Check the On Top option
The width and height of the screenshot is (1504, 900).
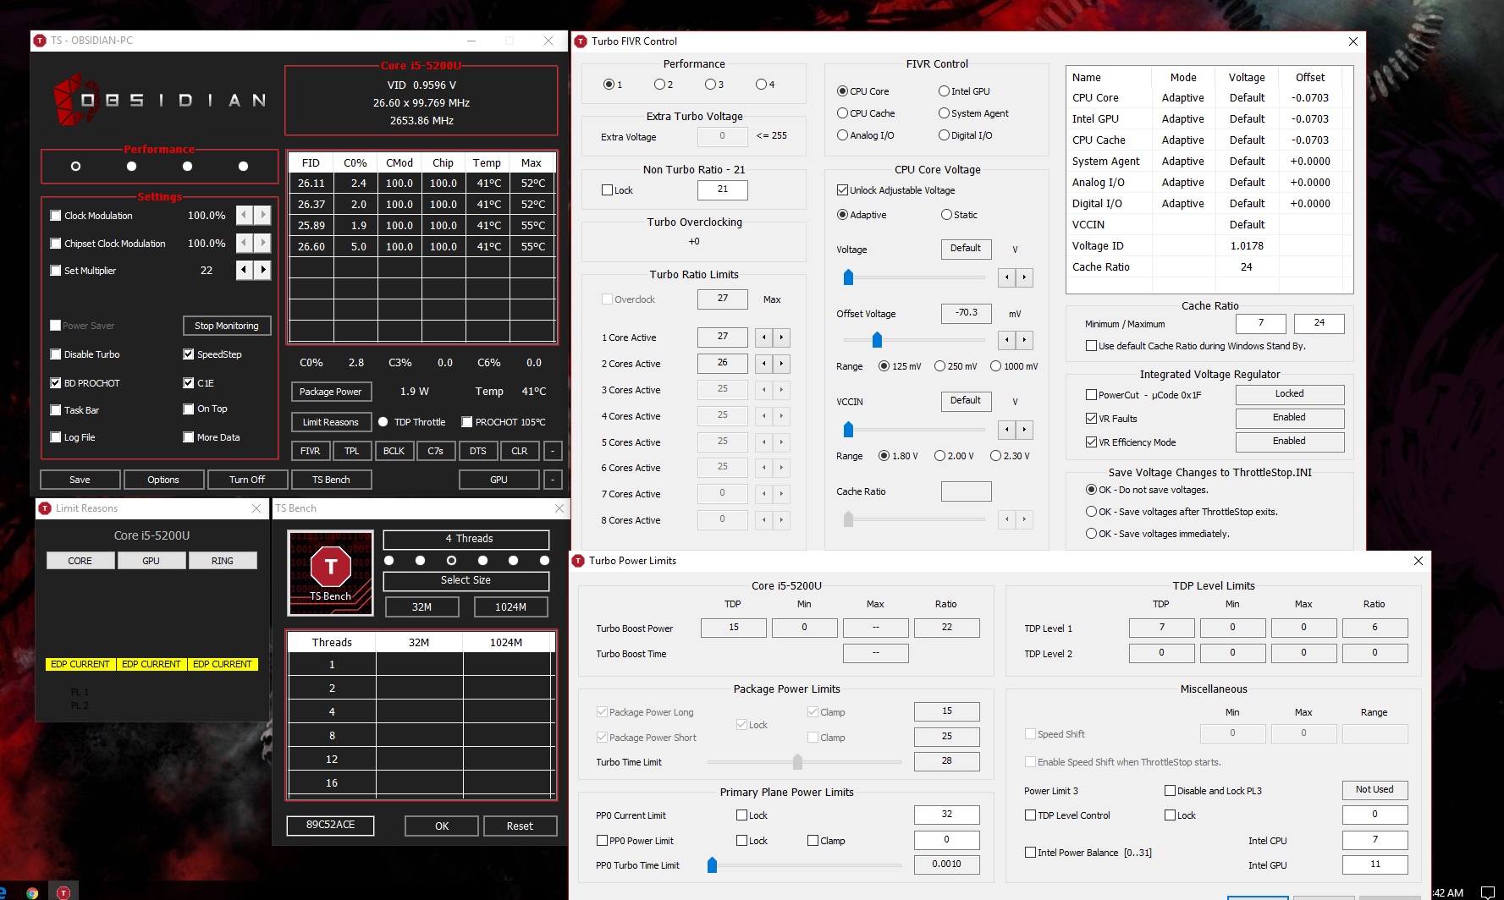pos(189,409)
